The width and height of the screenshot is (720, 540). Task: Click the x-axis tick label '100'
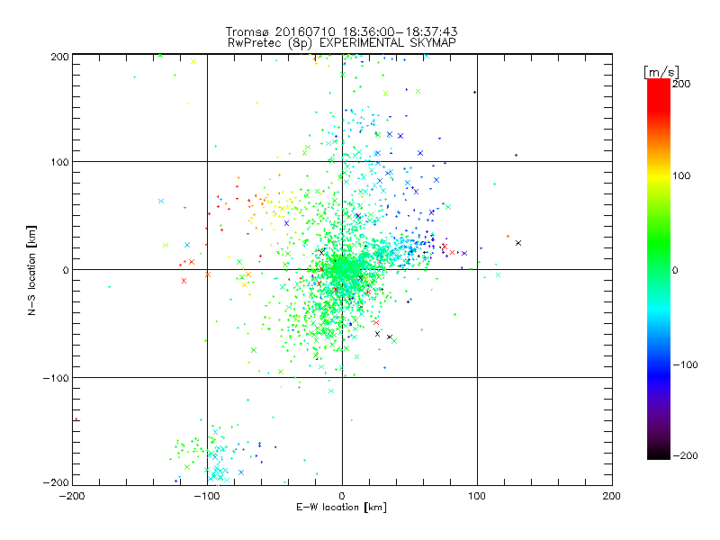tap(477, 496)
